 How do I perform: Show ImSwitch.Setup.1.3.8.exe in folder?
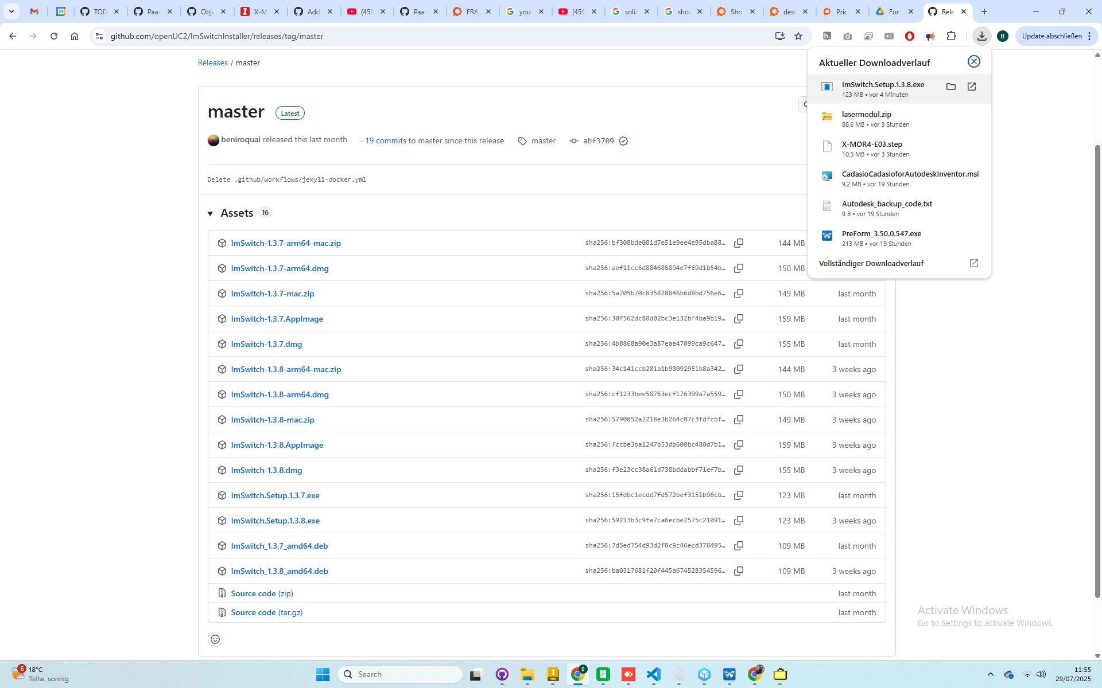(x=951, y=87)
